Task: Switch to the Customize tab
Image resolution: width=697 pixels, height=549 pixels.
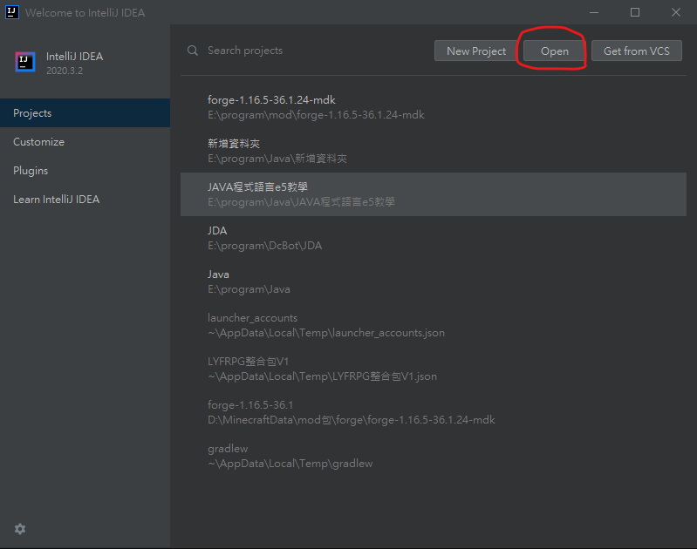Action: pos(85,142)
